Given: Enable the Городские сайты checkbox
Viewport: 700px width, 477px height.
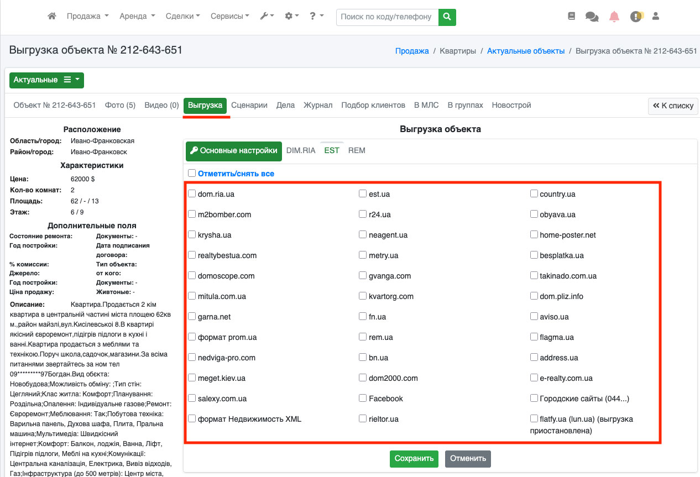Looking at the screenshot, I should pos(534,399).
